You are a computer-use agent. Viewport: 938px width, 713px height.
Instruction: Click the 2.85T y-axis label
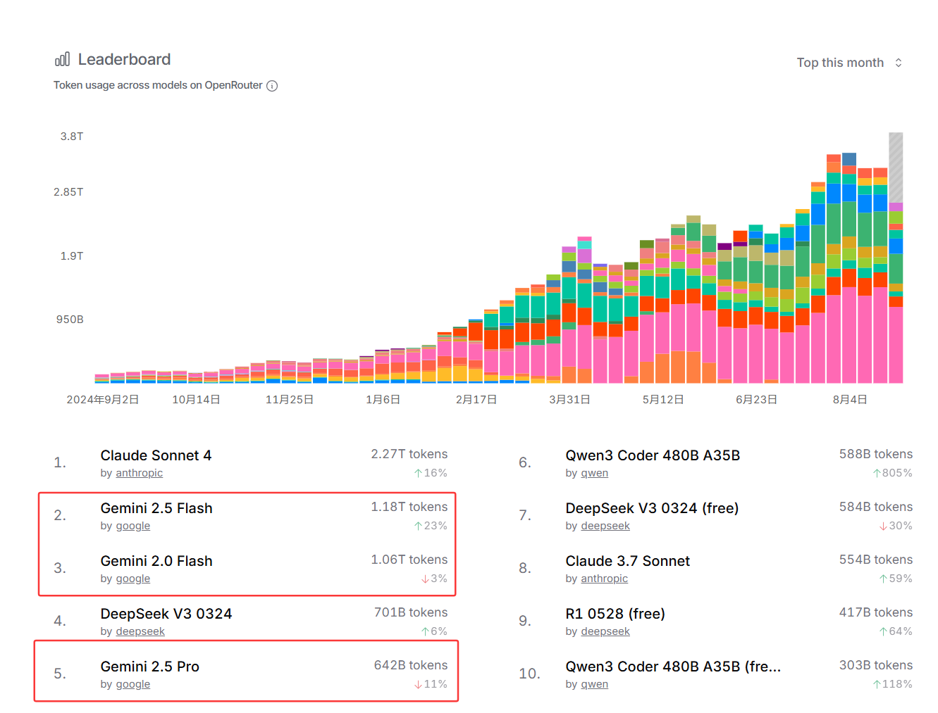tap(68, 192)
